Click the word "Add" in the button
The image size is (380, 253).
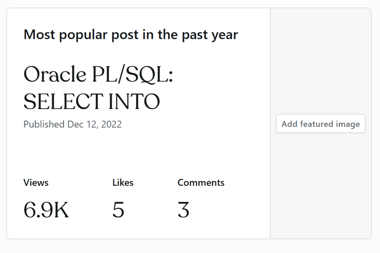pos(289,124)
